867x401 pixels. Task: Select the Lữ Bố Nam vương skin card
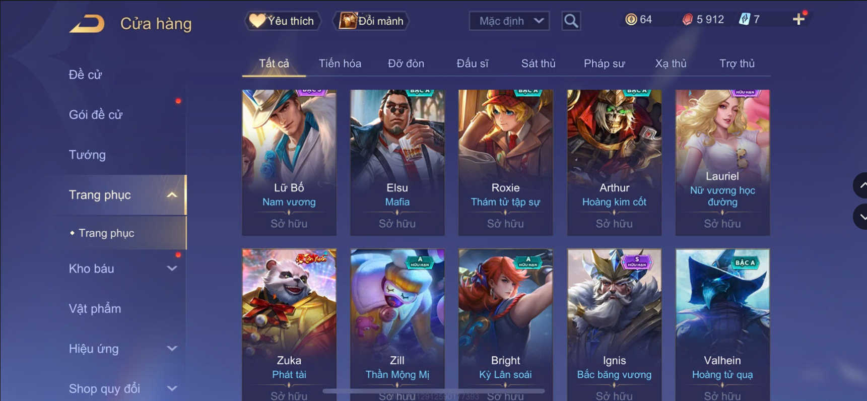point(289,163)
